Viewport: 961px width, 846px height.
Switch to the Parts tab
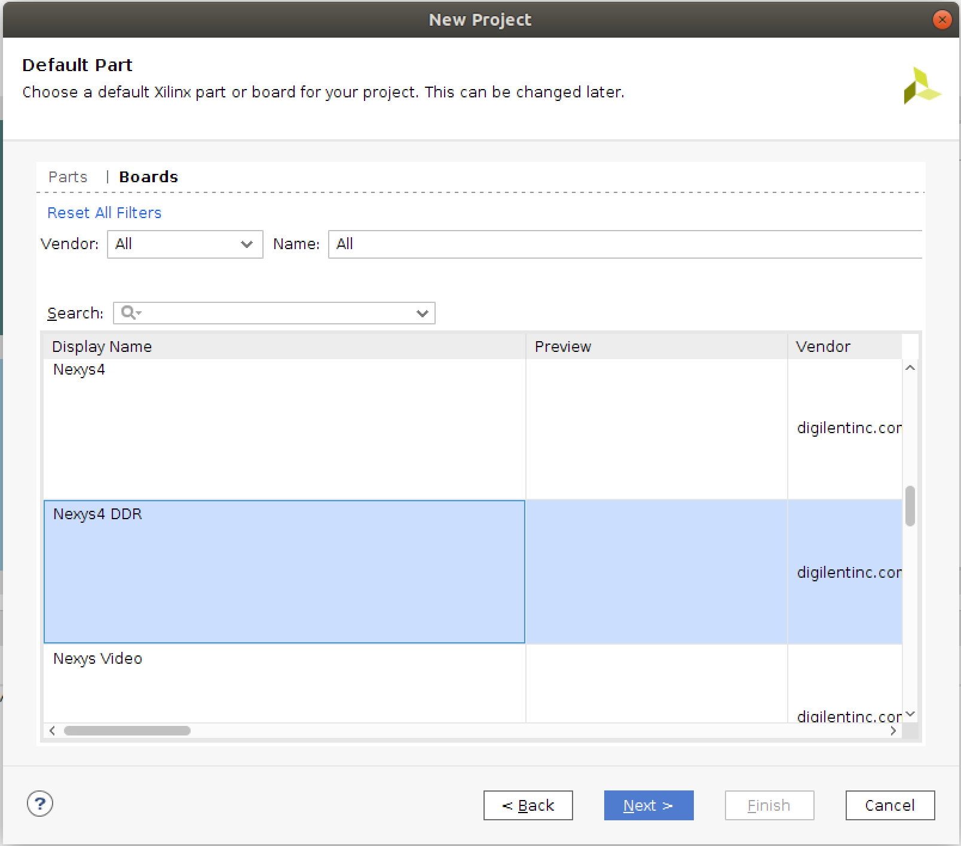pos(68,177)
